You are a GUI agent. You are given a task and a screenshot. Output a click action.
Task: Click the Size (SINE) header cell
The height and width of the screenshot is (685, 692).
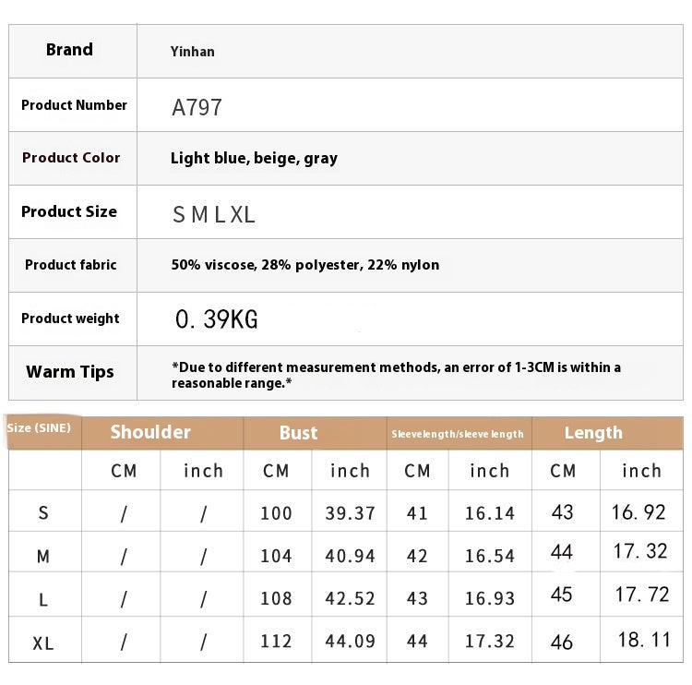(39, 428)
